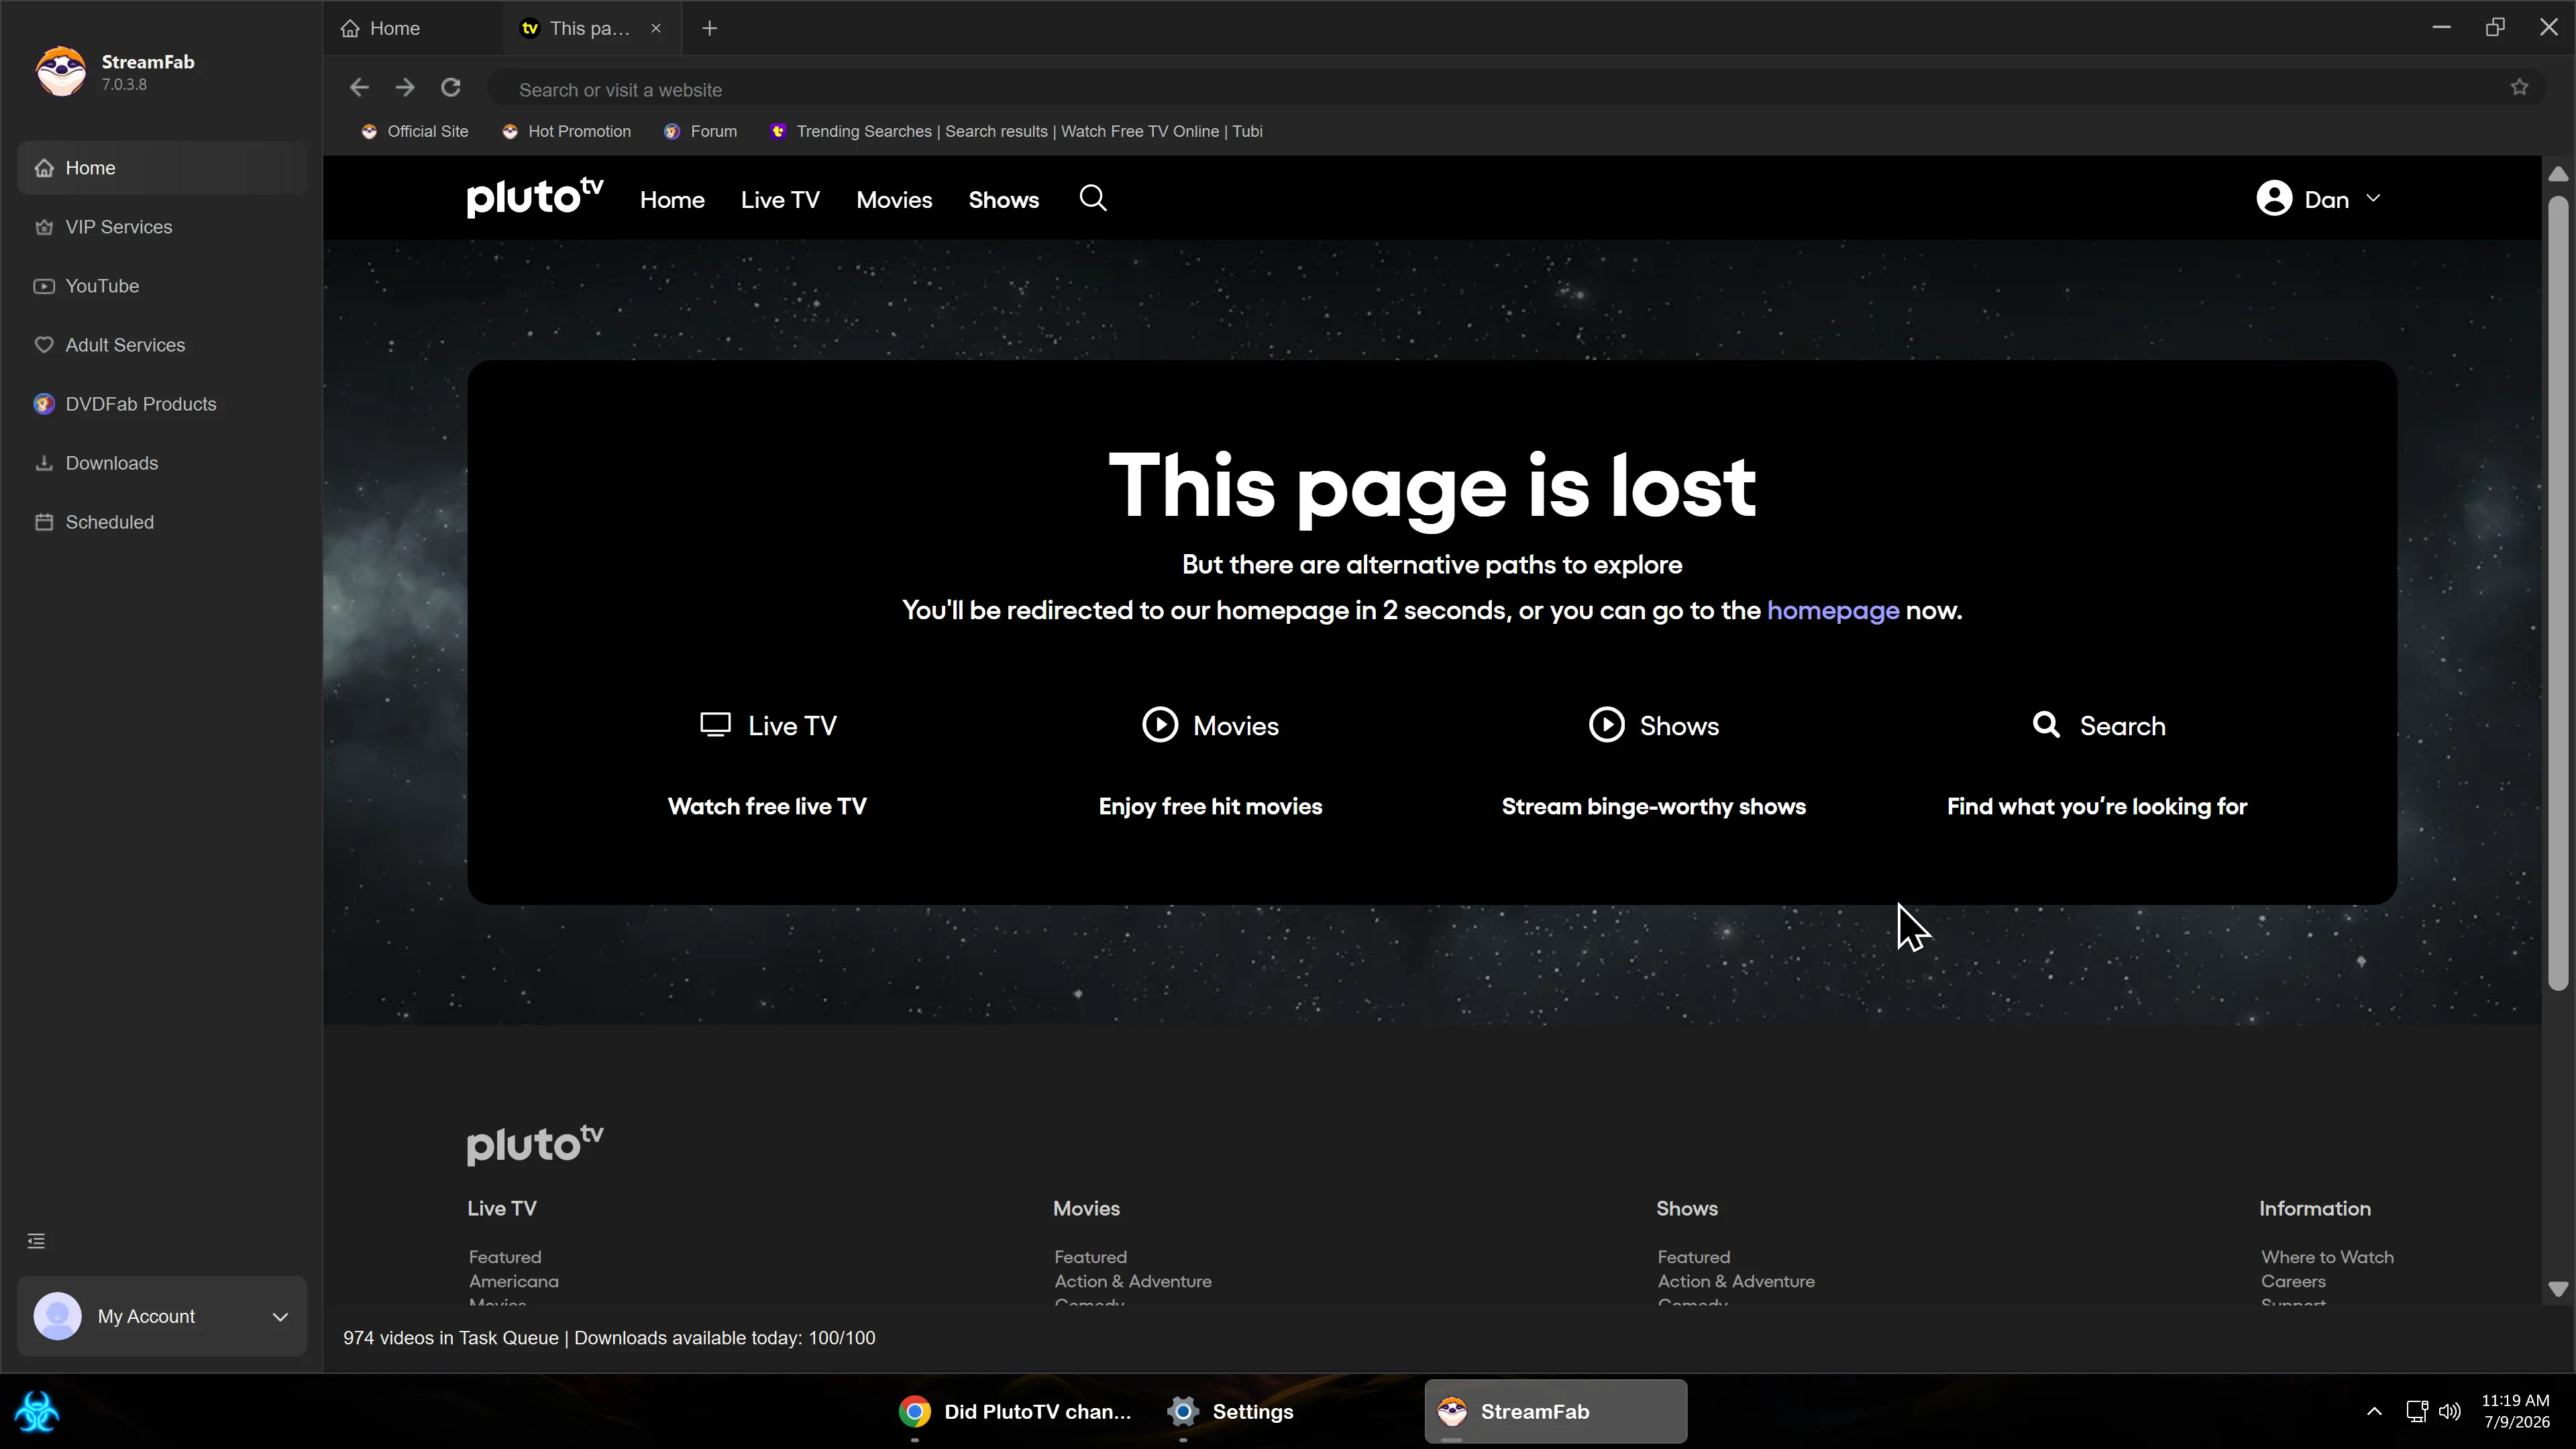Image resolution: width=2576 pixels, height=1449 pixels.
Task: Click 'Stream binge-worthy shows' text
Action: pyautogui.click(x=1653, y=806)
